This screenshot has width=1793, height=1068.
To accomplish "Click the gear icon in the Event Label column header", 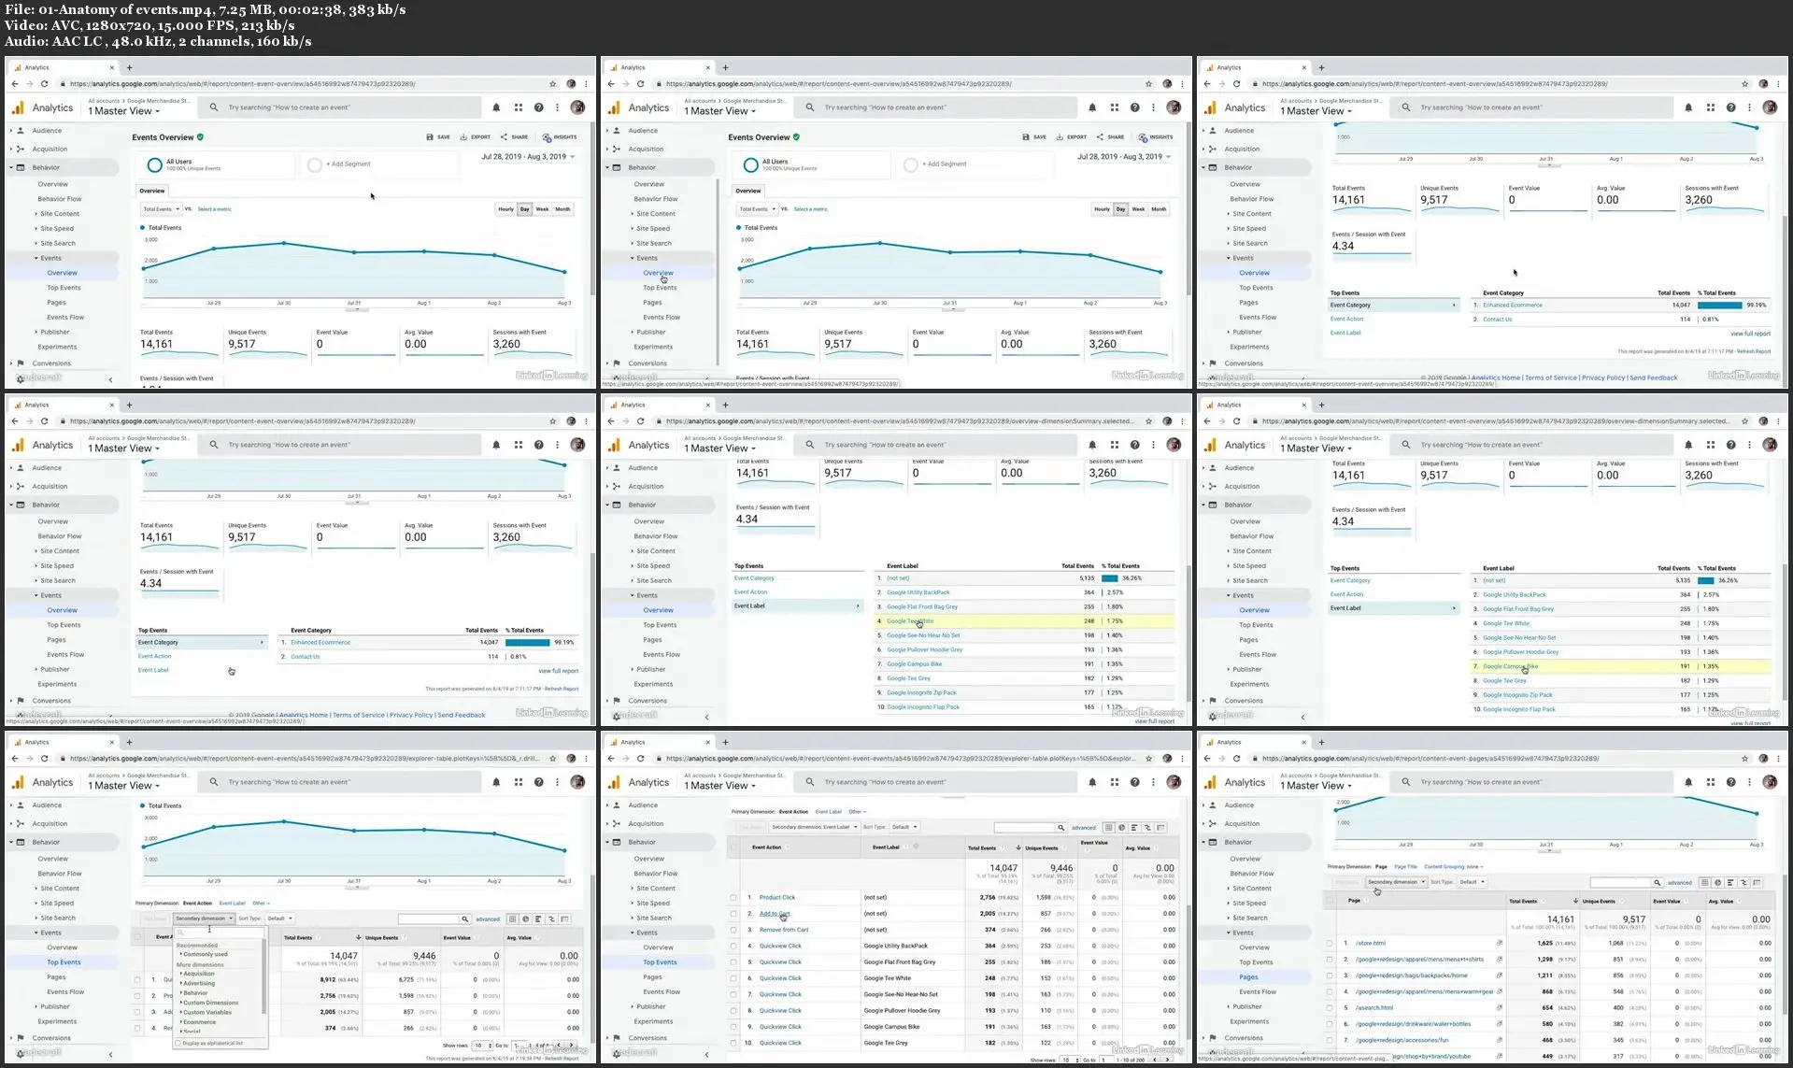I will tap(916, 847).
